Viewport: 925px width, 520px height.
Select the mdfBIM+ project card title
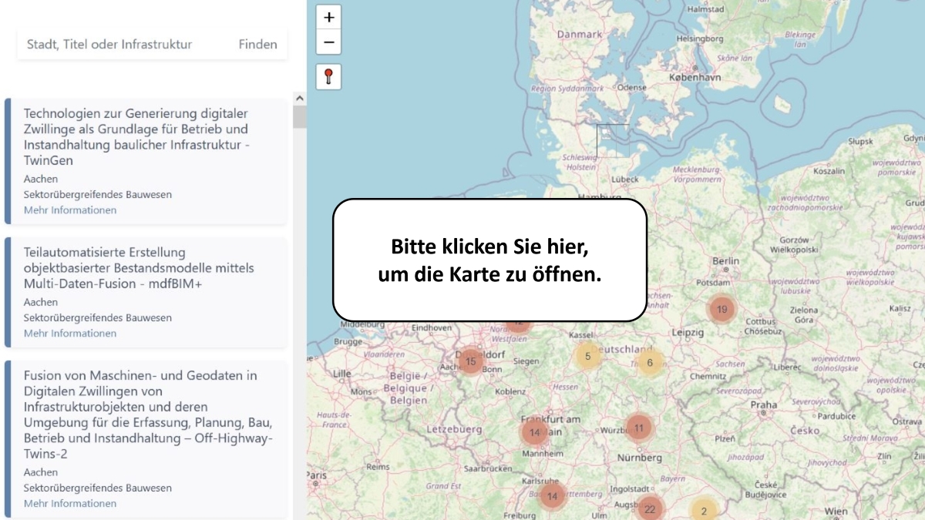click(x=139, y=268)
